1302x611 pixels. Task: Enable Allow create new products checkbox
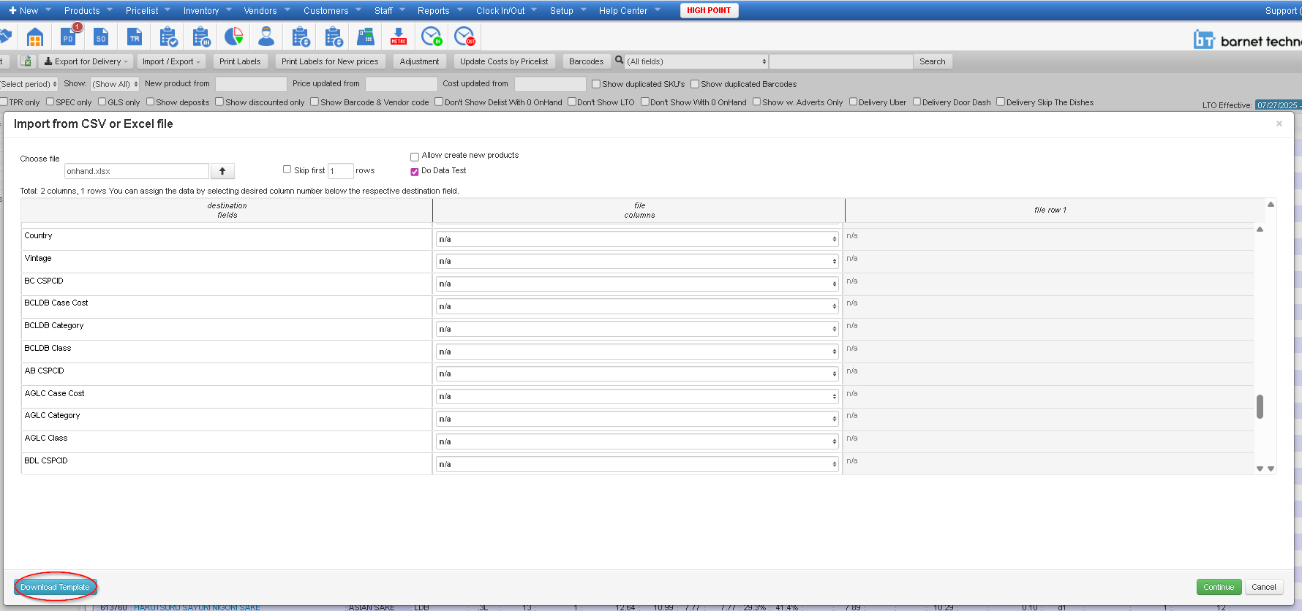(x=415, y=156)
